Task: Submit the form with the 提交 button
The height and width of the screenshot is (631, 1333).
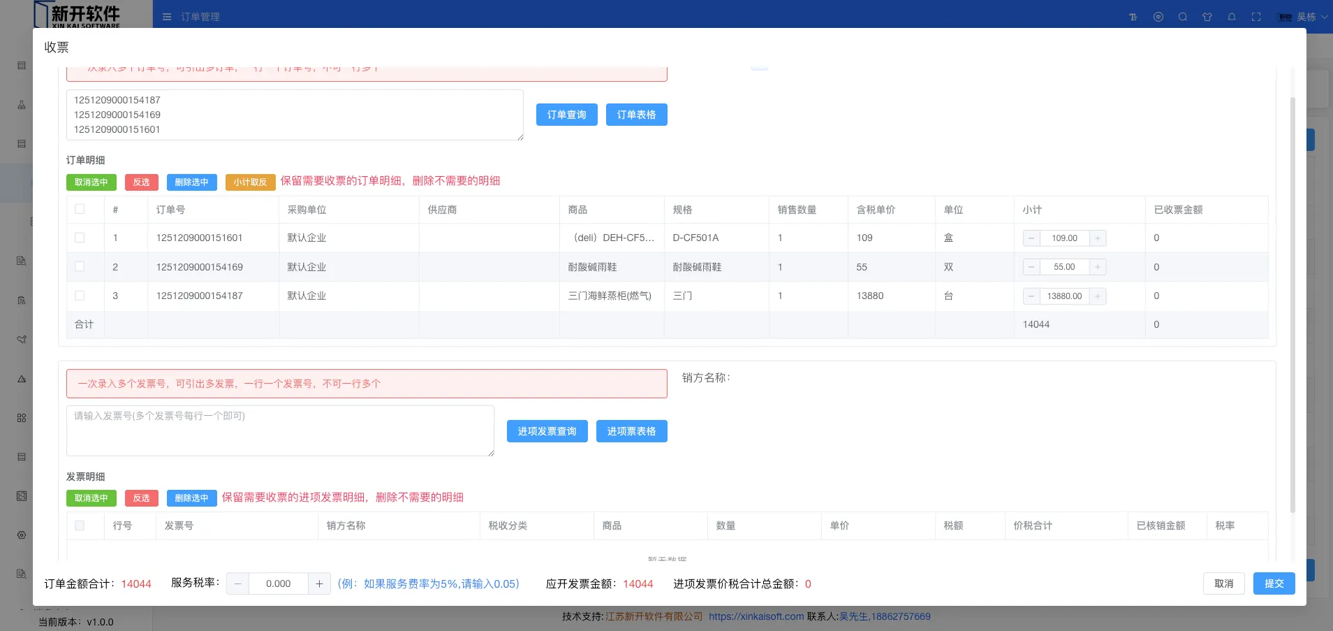Action: (1274, 583)
